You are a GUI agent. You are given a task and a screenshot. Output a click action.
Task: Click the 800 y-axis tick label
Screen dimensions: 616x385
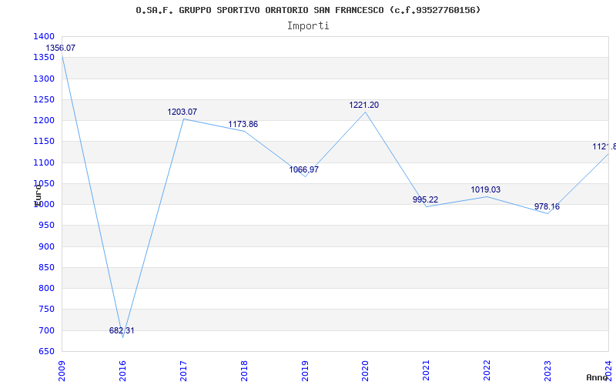(x=46, y=288)
